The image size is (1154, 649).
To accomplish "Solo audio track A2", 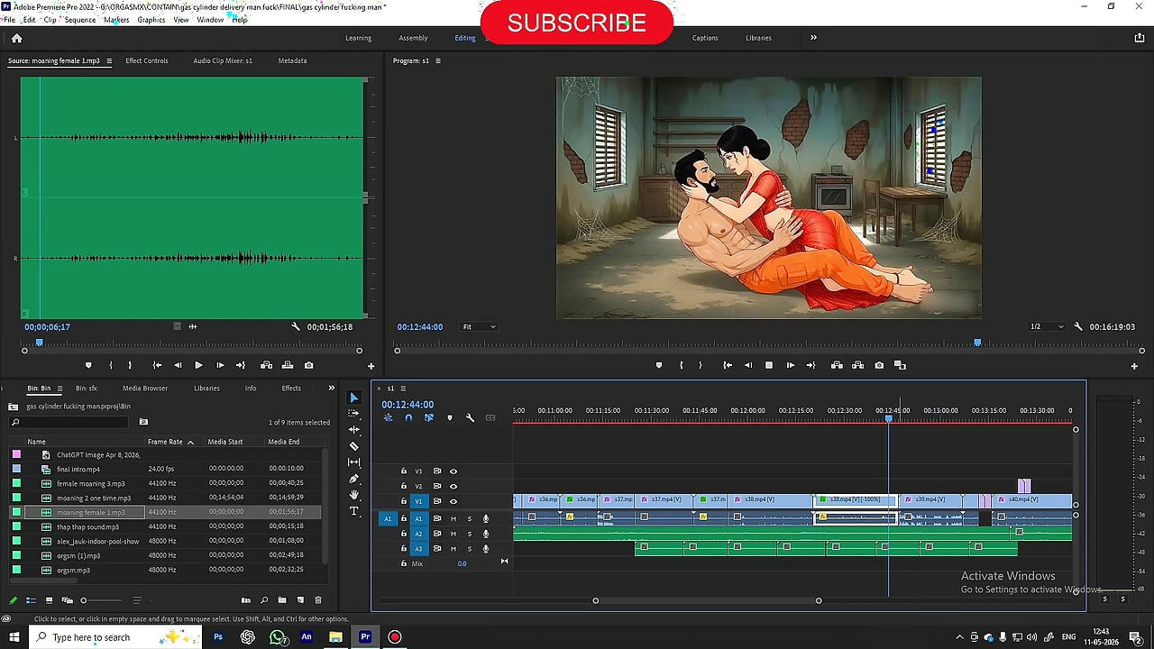I will [x=469, y=534].
